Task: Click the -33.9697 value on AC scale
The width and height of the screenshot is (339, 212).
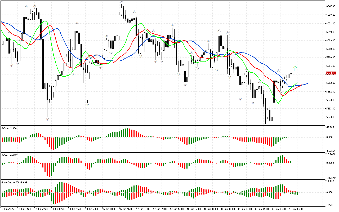Action: click(x=331, y=178)
